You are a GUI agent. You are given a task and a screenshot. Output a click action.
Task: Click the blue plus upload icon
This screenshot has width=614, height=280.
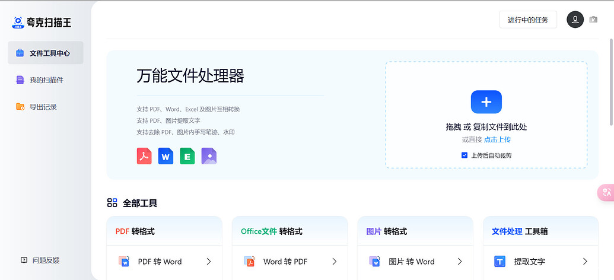coord(486,102)
